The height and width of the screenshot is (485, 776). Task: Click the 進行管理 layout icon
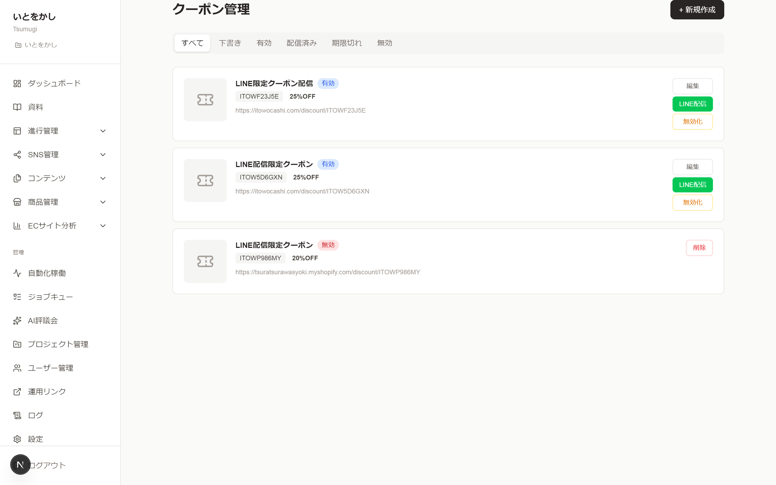(x=17, y=131)
